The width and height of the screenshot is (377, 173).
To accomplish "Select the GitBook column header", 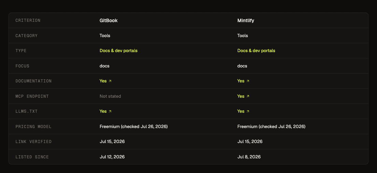I will (x=109, y=20).
